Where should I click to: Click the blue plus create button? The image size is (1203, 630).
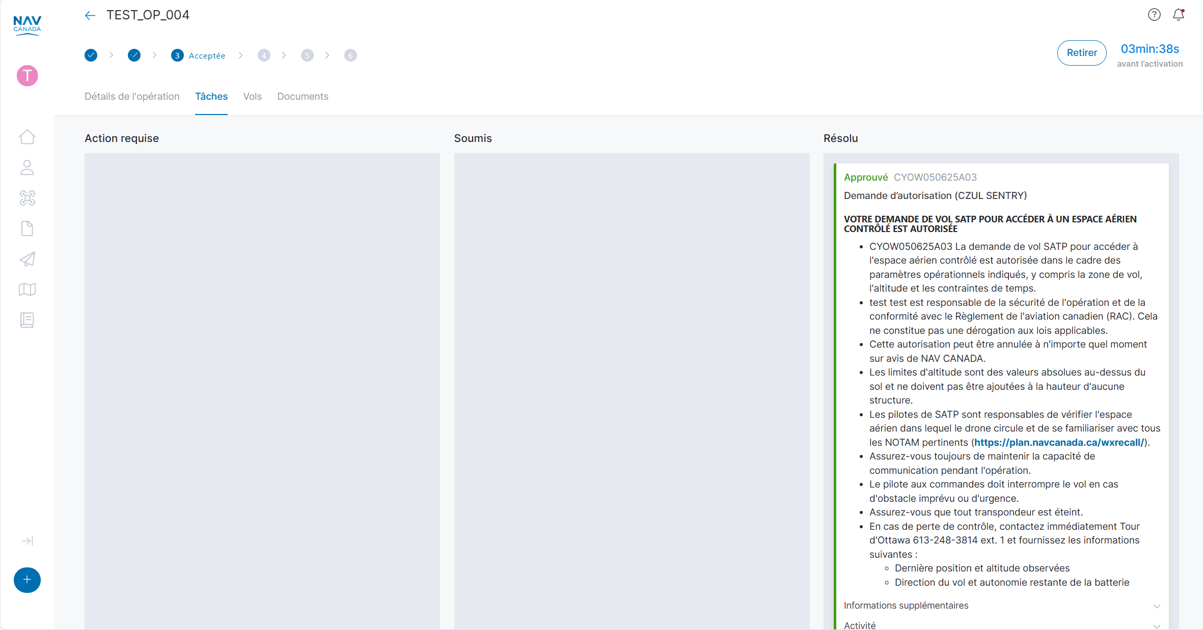click(28, 580)
